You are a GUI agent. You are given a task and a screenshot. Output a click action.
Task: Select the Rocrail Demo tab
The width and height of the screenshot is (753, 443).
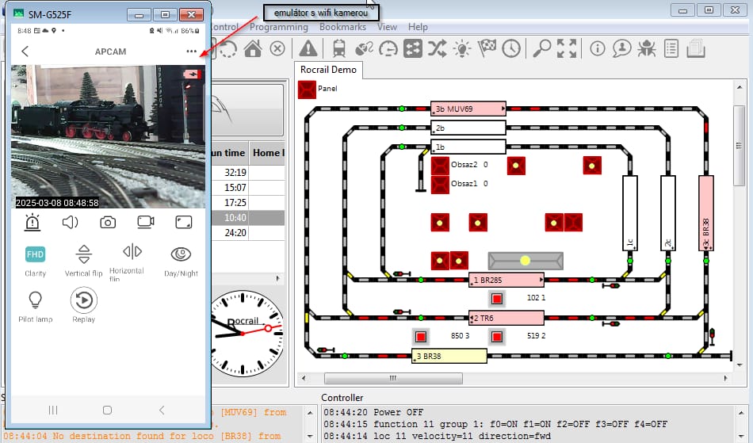click(328, 70)
